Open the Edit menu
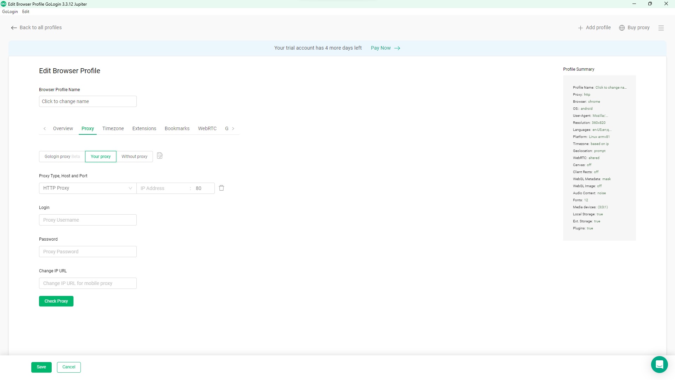Viewport: 675px width, 380px height. coord(26,12)
